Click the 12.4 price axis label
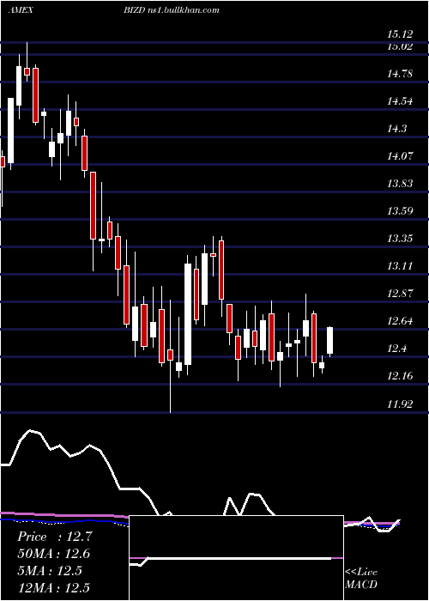This screenshot has height=601, width=429. 396,349
